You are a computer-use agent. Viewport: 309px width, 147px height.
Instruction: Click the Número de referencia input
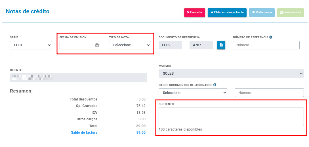[x=266, y=45]
